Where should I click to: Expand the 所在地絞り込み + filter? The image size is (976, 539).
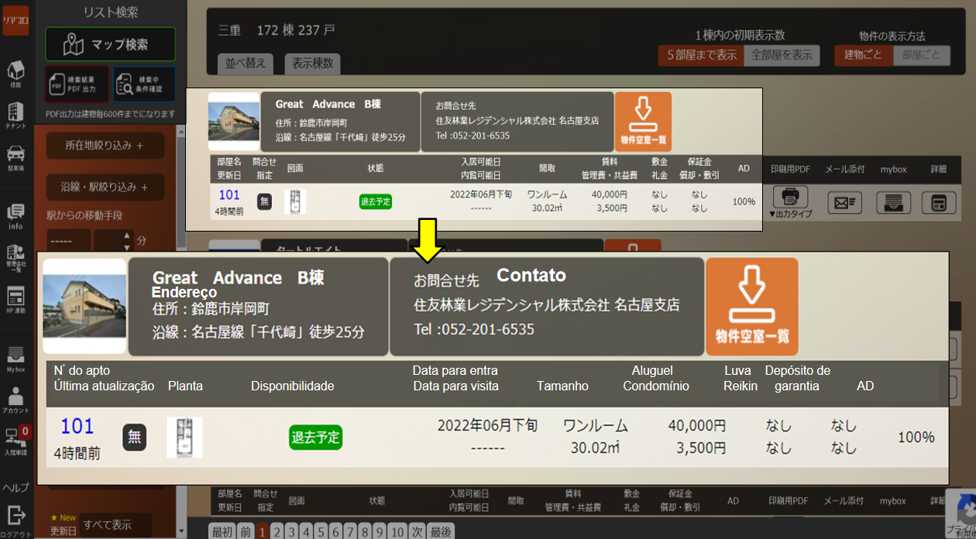pyautogui.click(x=105, y=145)
